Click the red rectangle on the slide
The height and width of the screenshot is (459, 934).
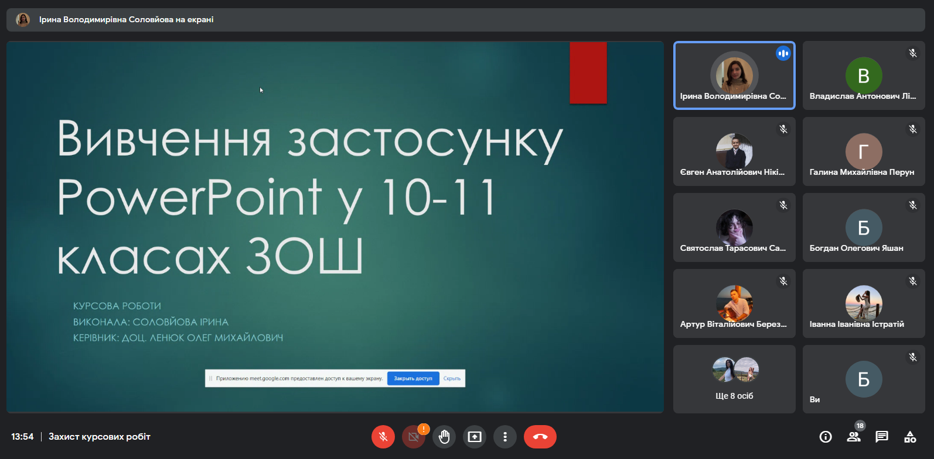[x=588, y=73]
